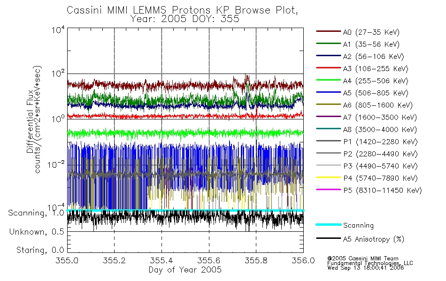
Task: Click the Scanning, 1.0 axis label
Action: pyautogui.click(x=36, y=213)
